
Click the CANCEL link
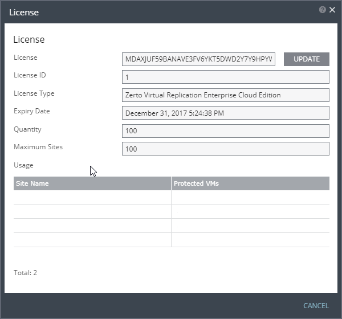316,306
